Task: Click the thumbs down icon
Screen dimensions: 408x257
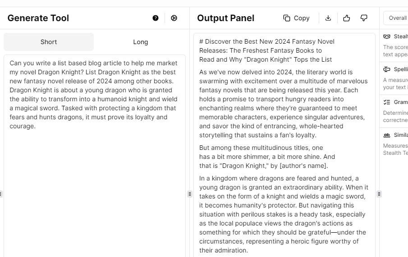Action: coord(364,18)
